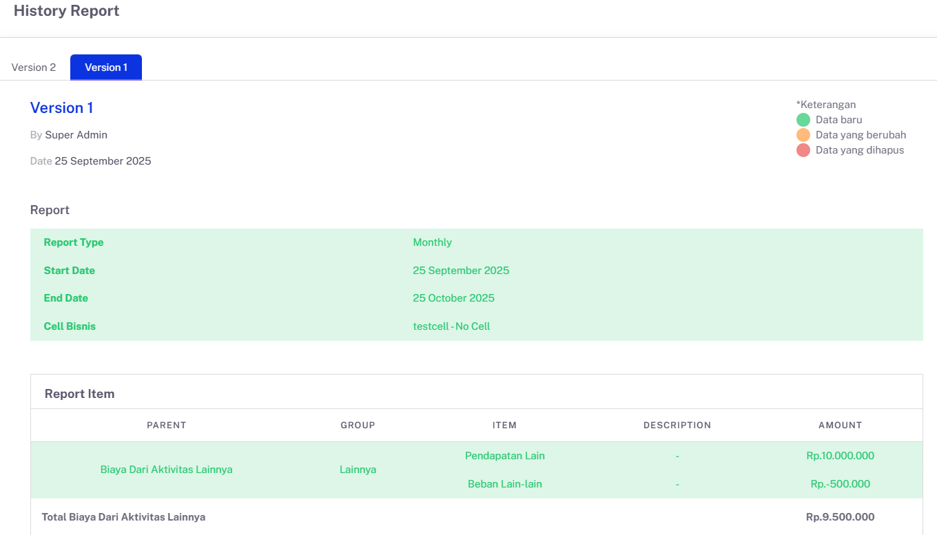Click the value testcell - No Cell
Screen dimensions: 937x535
tap(452, 326)
